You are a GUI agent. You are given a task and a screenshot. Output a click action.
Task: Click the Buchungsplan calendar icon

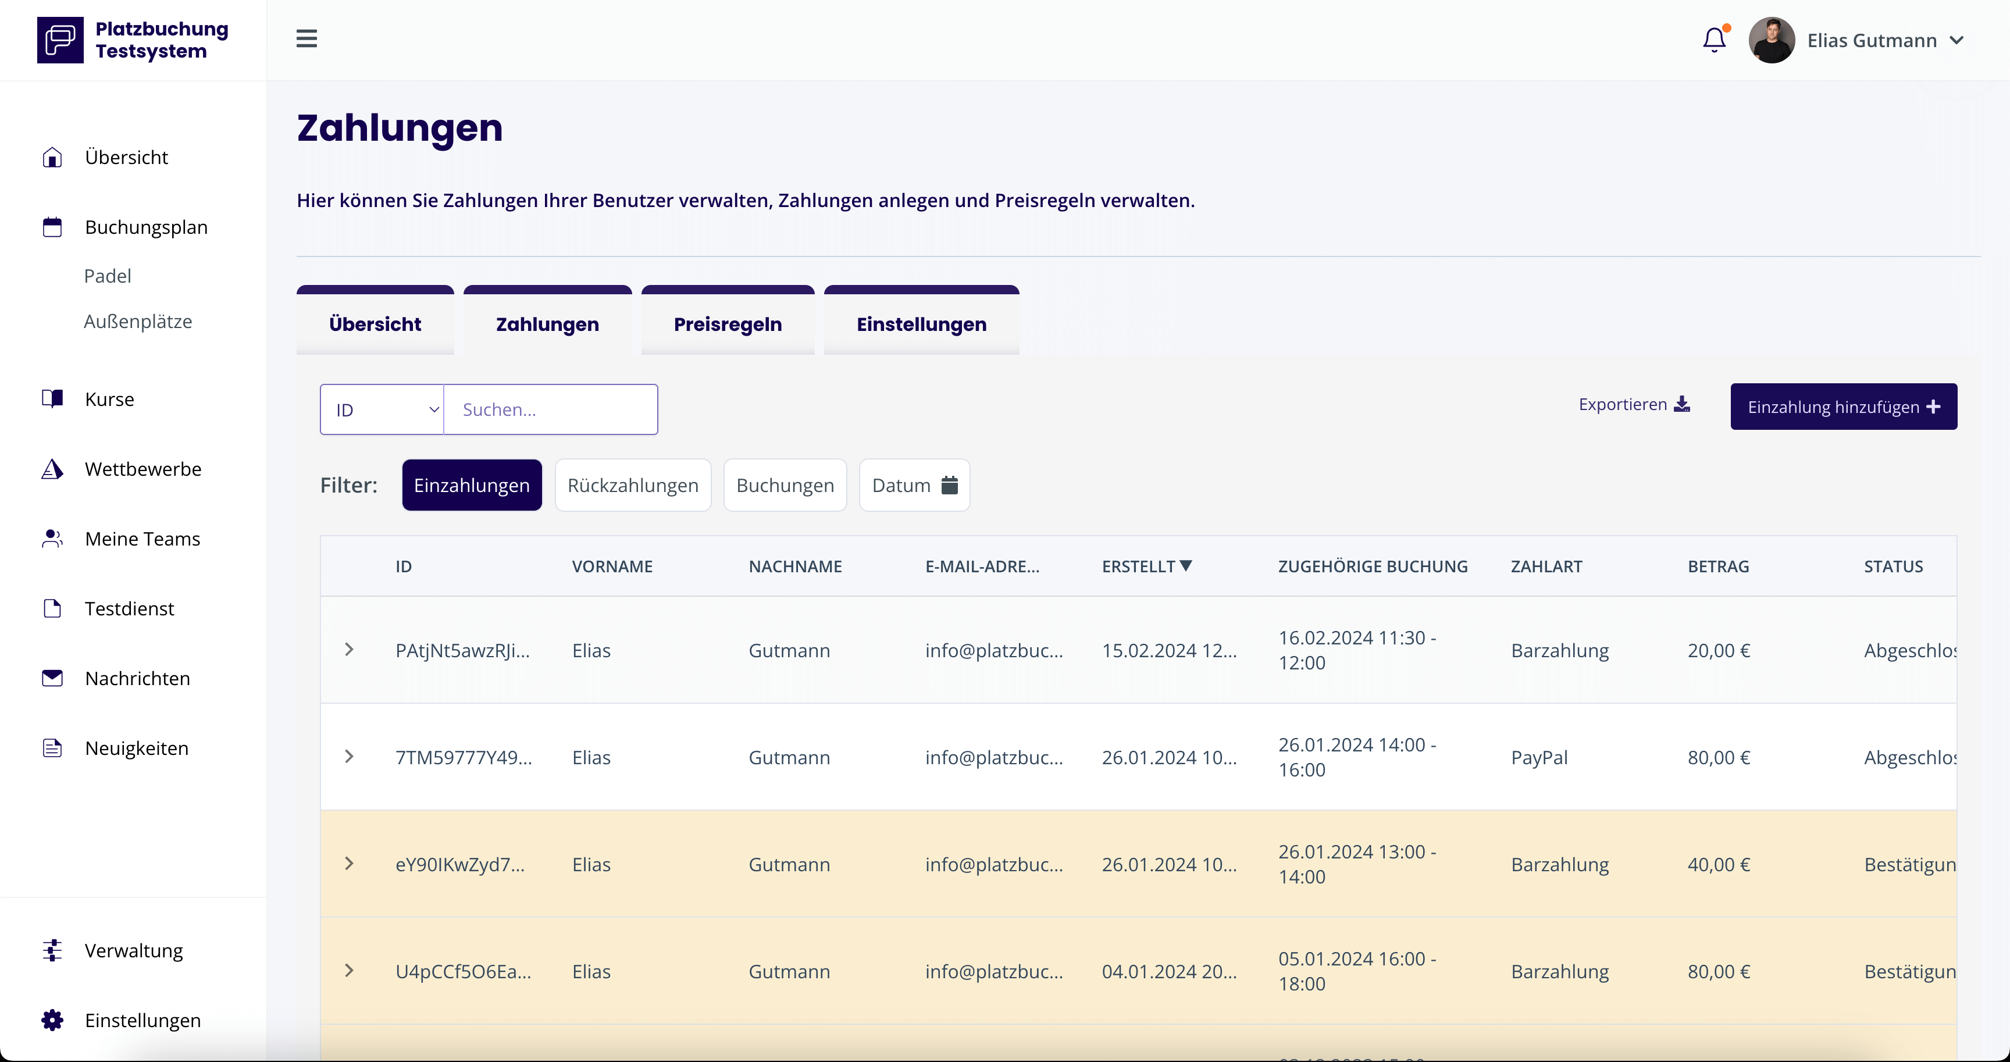click(x=52, y=227)
